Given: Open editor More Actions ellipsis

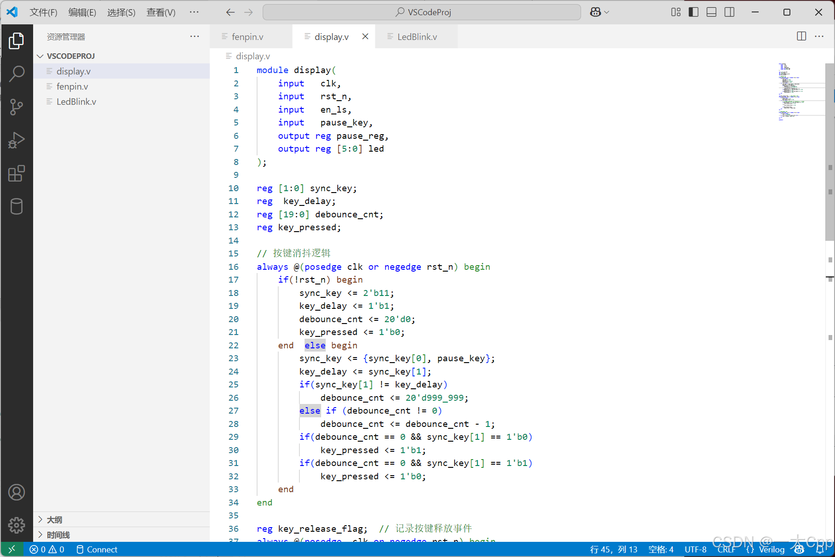Looking at the screenshot, I should pos(819,36).
